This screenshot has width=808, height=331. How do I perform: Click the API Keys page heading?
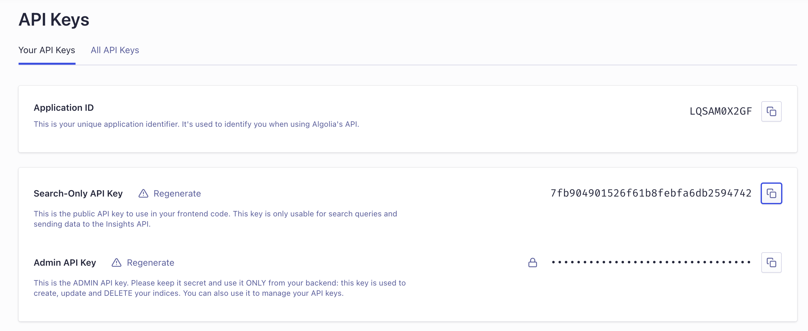pos(54,20)
